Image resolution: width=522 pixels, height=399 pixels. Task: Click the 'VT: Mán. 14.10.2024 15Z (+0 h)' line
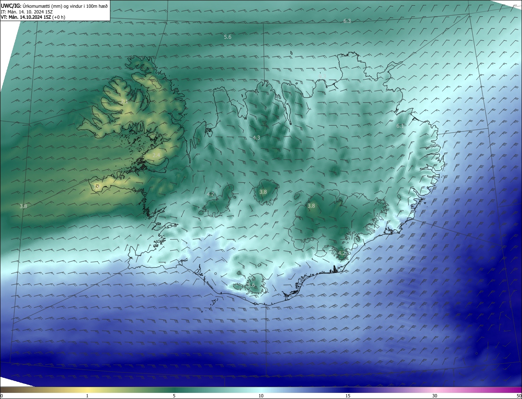pyautogui.click(x=33, y=17)
